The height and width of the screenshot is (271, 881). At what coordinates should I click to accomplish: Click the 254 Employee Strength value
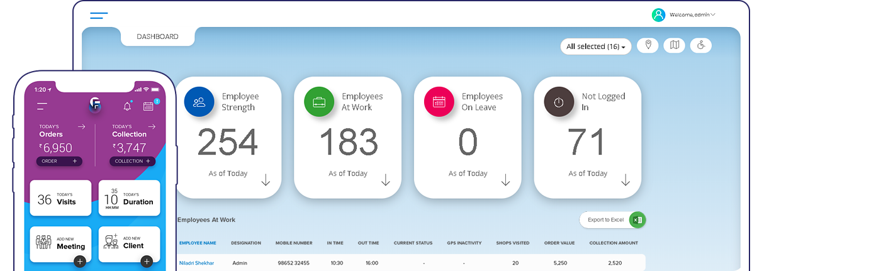coord(228,142)
